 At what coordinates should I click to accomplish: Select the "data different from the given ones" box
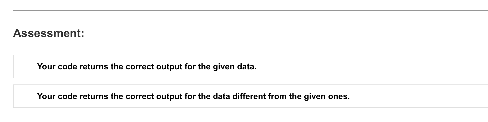coord(251,96)
